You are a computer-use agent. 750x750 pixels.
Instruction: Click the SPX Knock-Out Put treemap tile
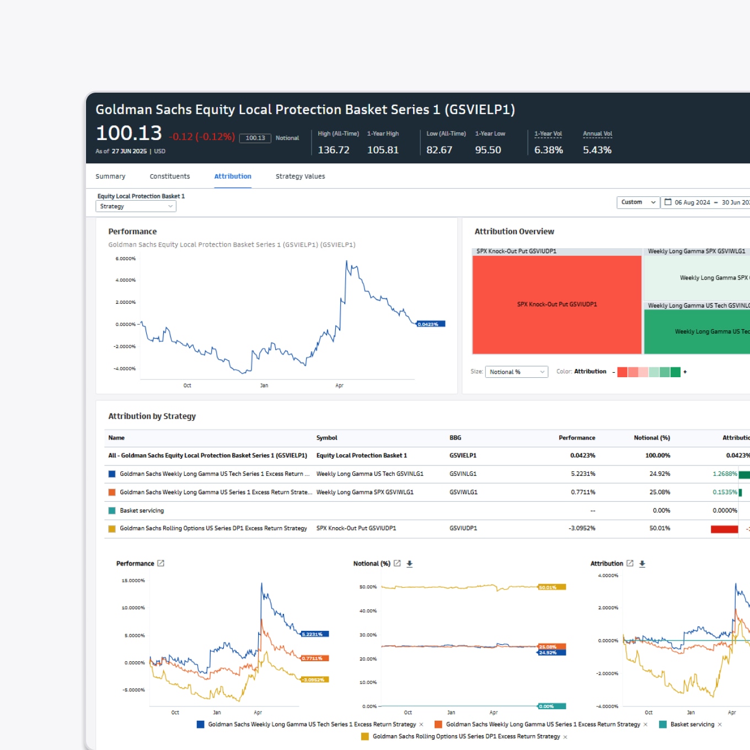point(557,304)
